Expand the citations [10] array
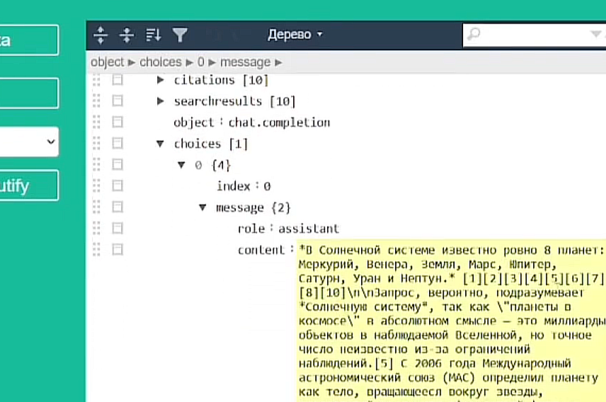 161,80
